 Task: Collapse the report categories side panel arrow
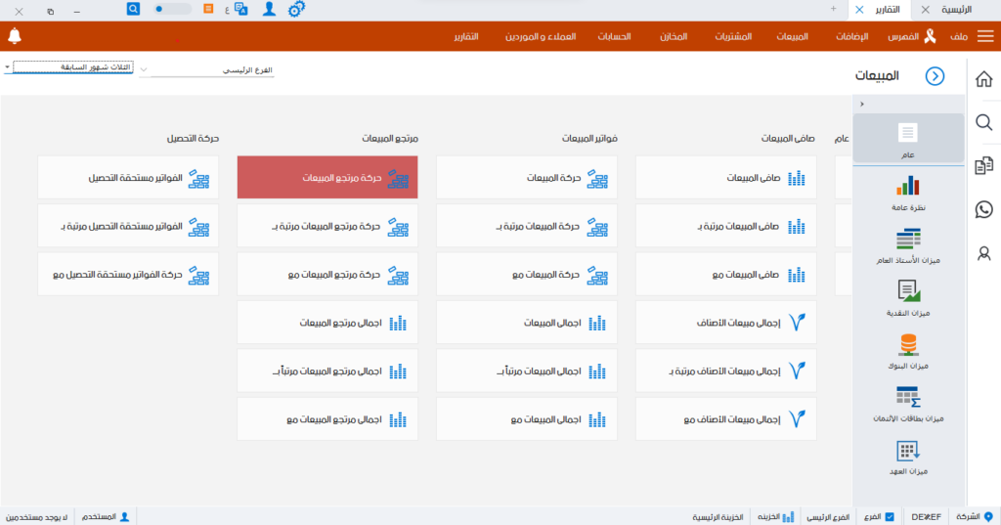click(x=861, y=104)
